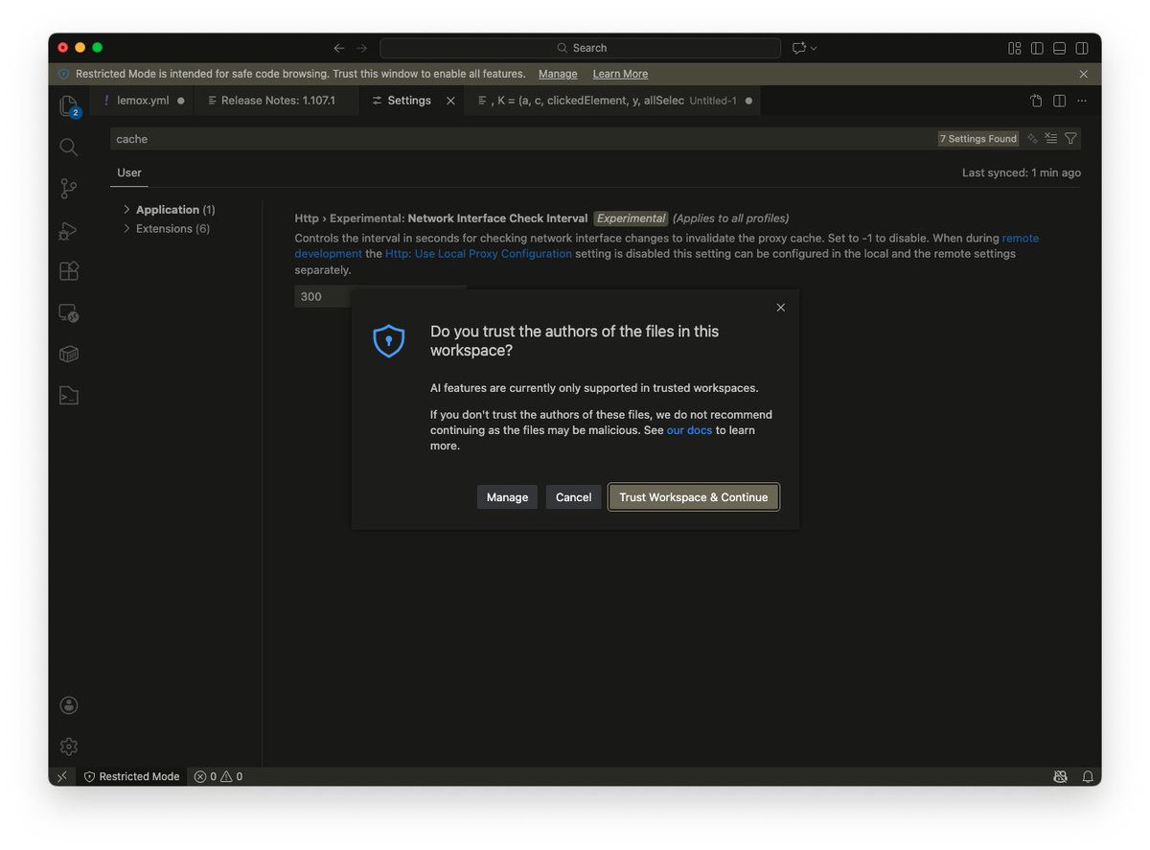Toggle the secondary side bar
This screenshot has height=850, width=1150.
coord(1082,48)
